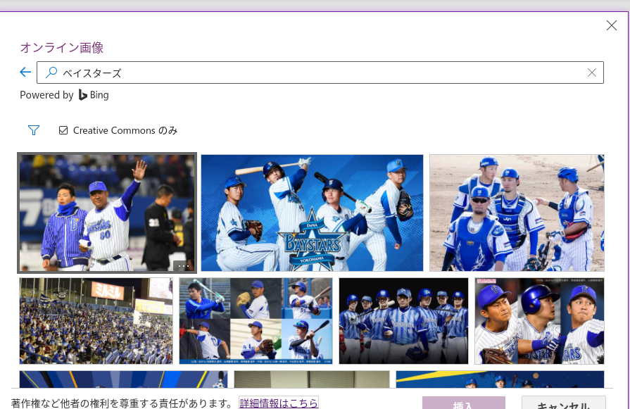This screenshot has height=409, width=630.
Task: Open the 詳細情報はこちら link
Action: click(279, 403)
